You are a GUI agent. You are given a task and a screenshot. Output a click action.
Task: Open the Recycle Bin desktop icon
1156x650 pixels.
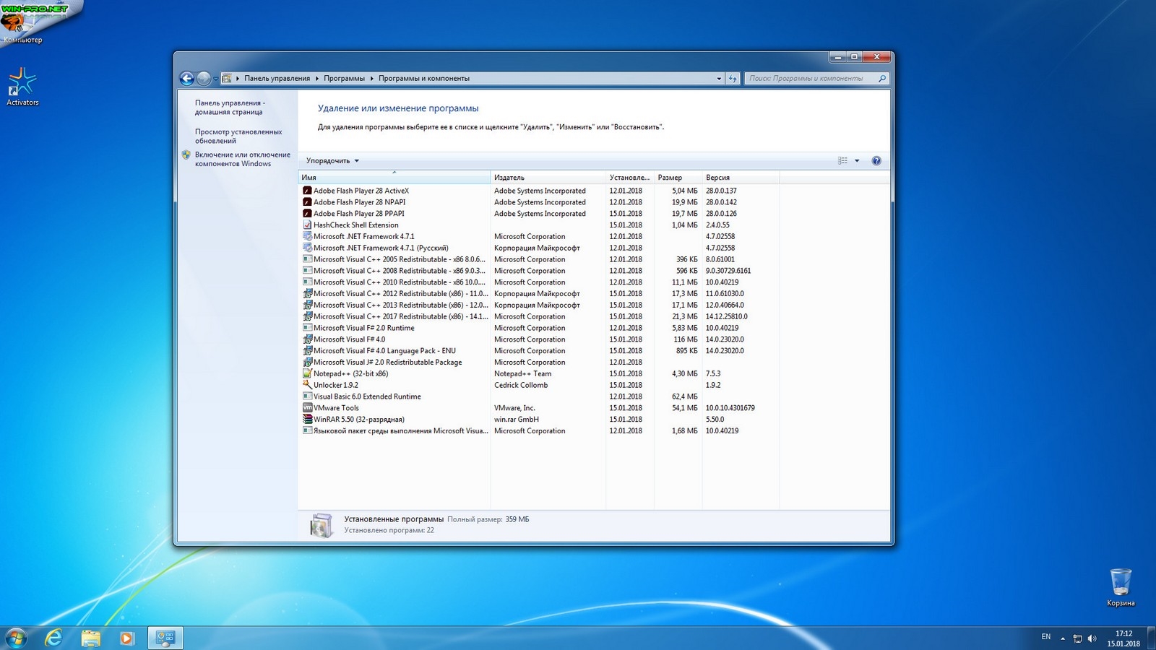[x=1120, y=582]
